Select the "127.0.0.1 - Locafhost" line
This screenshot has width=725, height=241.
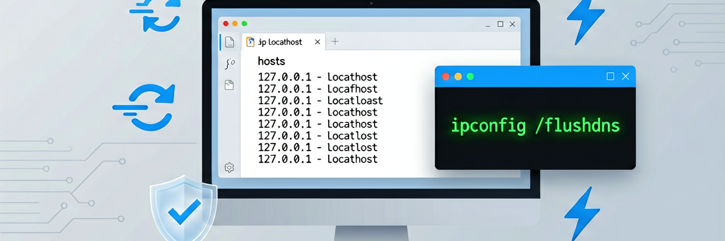click(318, 89)
